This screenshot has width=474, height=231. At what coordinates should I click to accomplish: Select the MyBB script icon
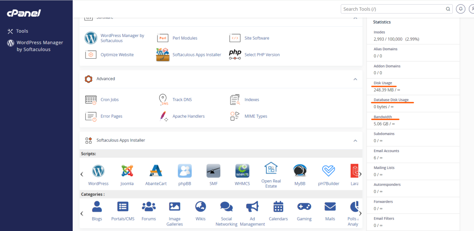[300, 170]
